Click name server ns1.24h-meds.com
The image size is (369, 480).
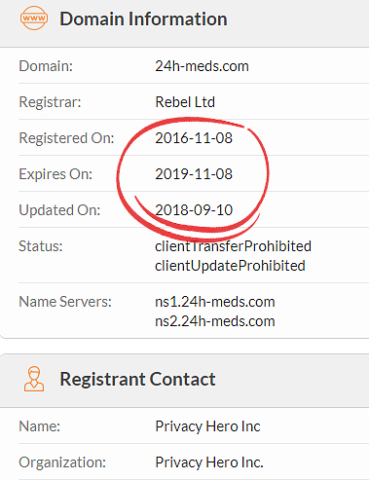tap(215, 302)
